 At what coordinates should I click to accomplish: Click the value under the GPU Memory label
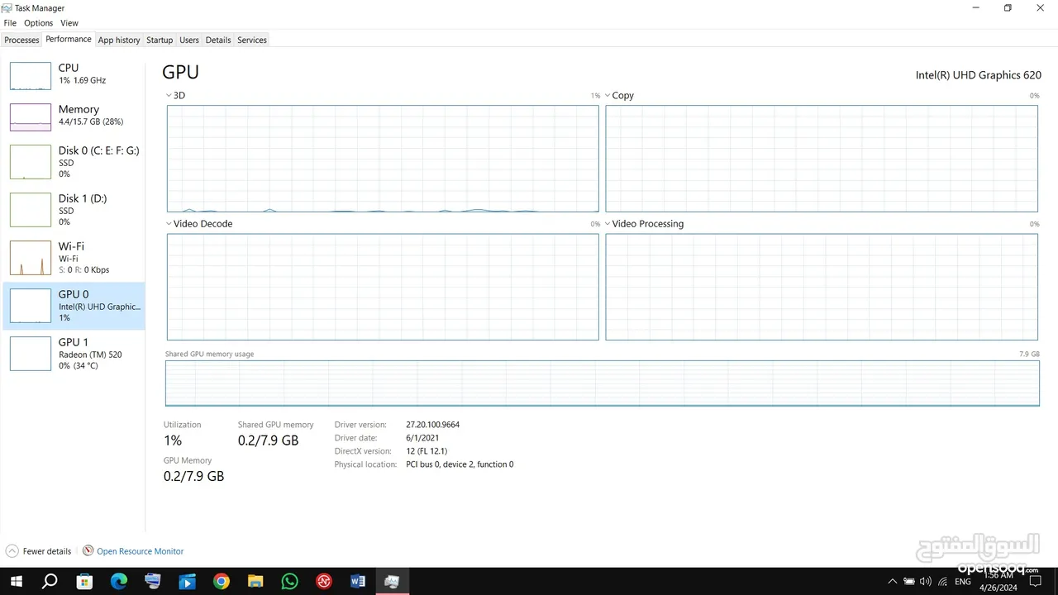click(193, 476)
